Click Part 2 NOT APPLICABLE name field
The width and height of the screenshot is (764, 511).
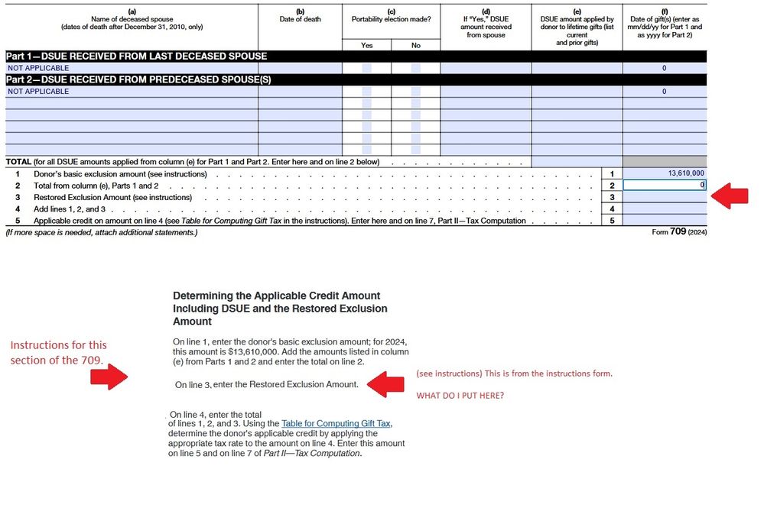click(x=132, y=92)
